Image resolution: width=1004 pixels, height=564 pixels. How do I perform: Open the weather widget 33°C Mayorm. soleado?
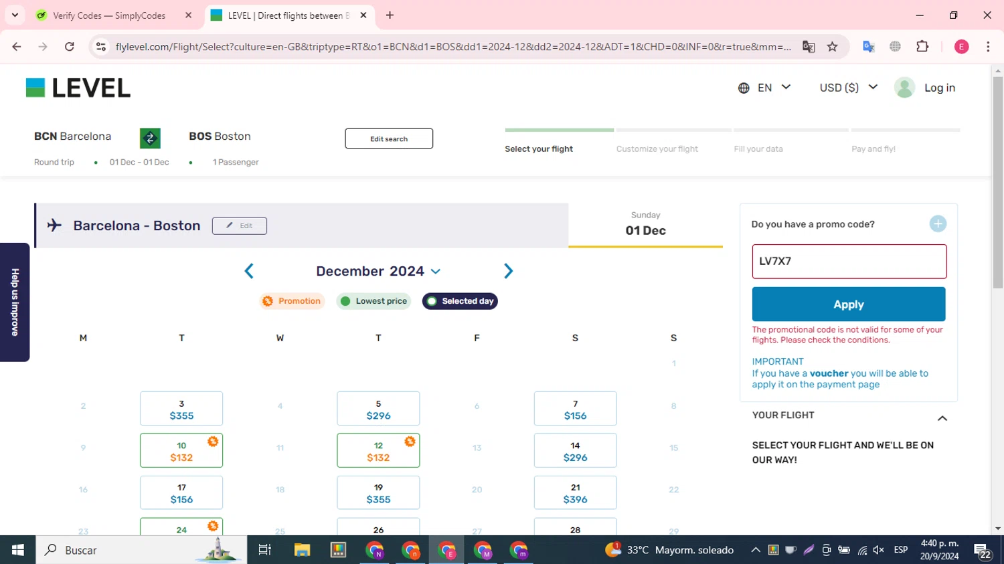[669, 550]
